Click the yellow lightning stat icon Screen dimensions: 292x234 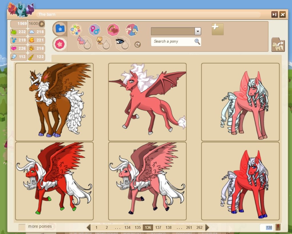(31, 57)
